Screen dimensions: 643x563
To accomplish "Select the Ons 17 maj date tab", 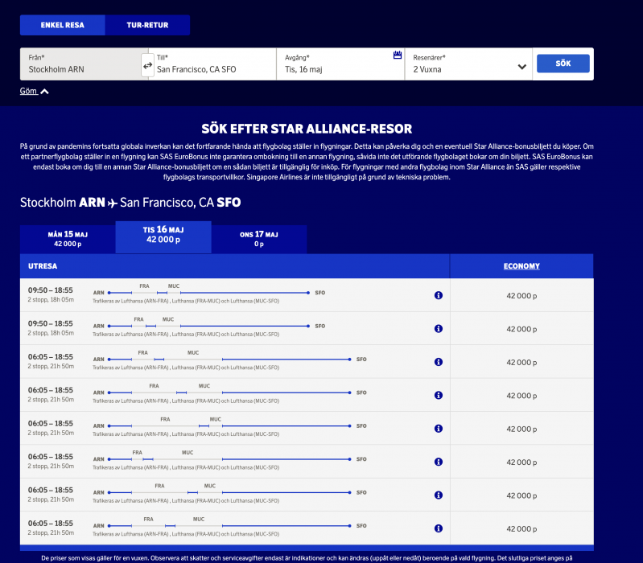I will click(x=258, y=238).
